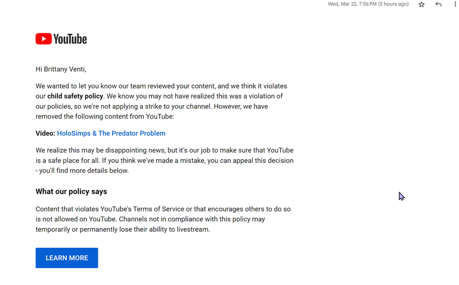Select the bold text child safety policy
Screen dimensions: 459x285
pyautogui.click(x=75, y=96)
